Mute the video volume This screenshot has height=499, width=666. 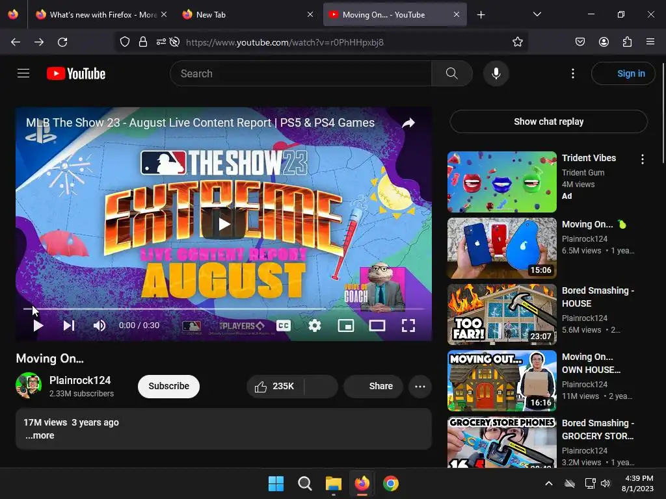(x=100, y=326)
